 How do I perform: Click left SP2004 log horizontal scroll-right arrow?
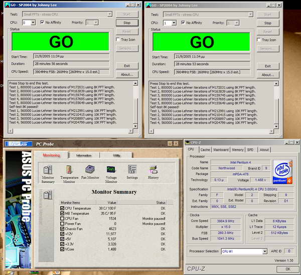[130, 131]
